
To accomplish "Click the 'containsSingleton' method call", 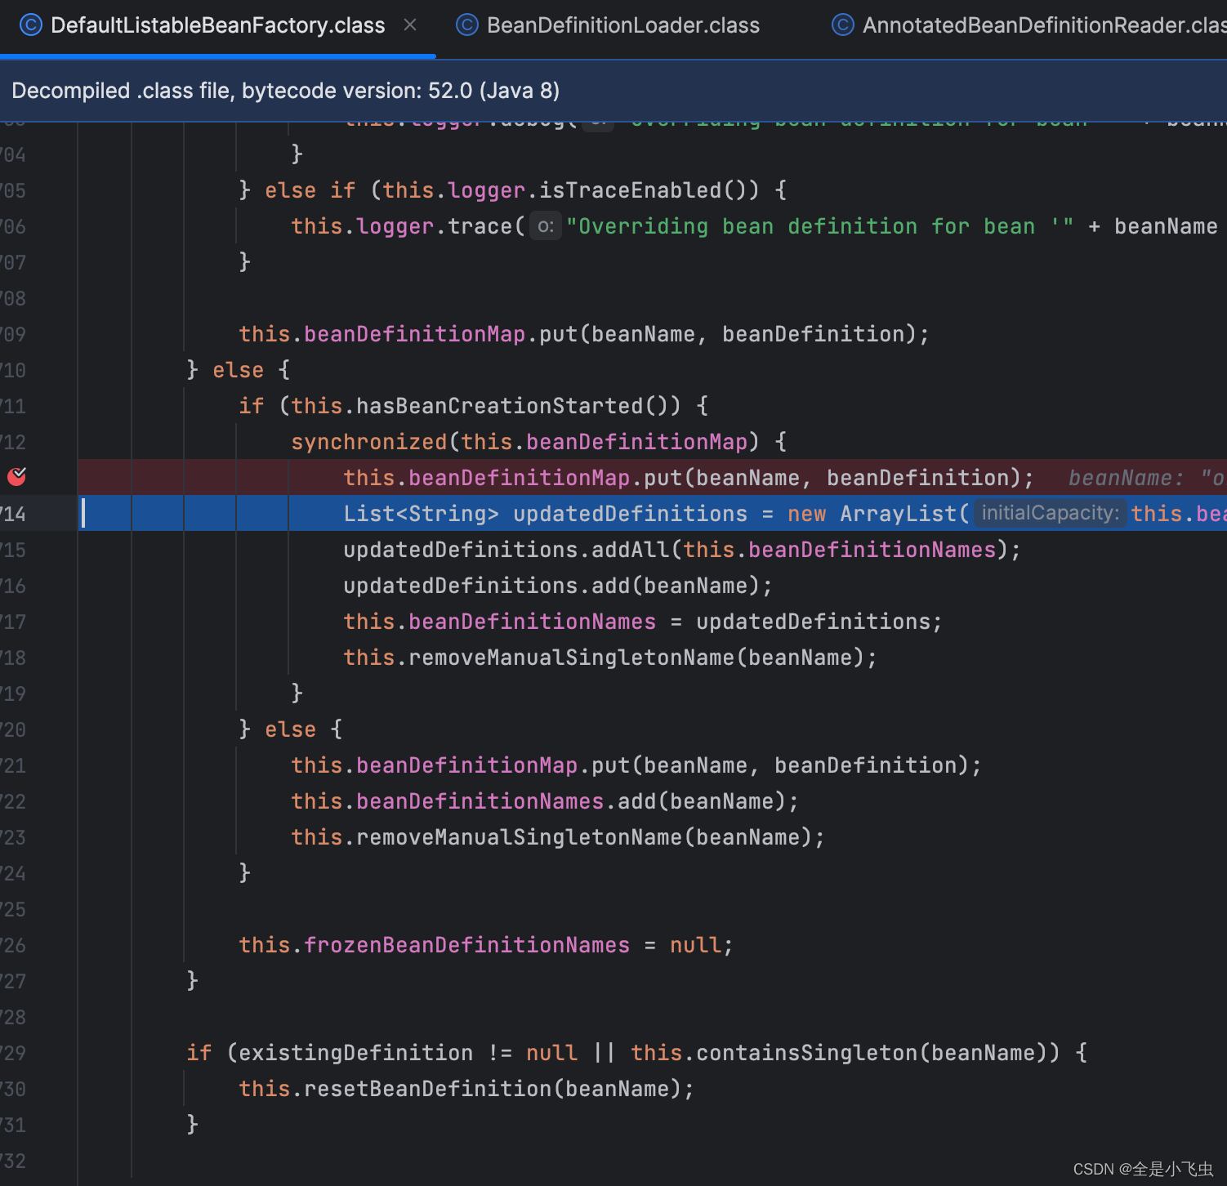I will (x=807, y=1053).
